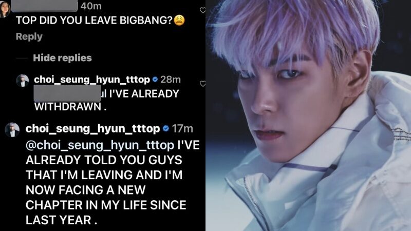Like the 'TOP DID YOU LEAVE BIGBANG' comment
Viewport: 411px width, 231px height.
tap(202, 10)
